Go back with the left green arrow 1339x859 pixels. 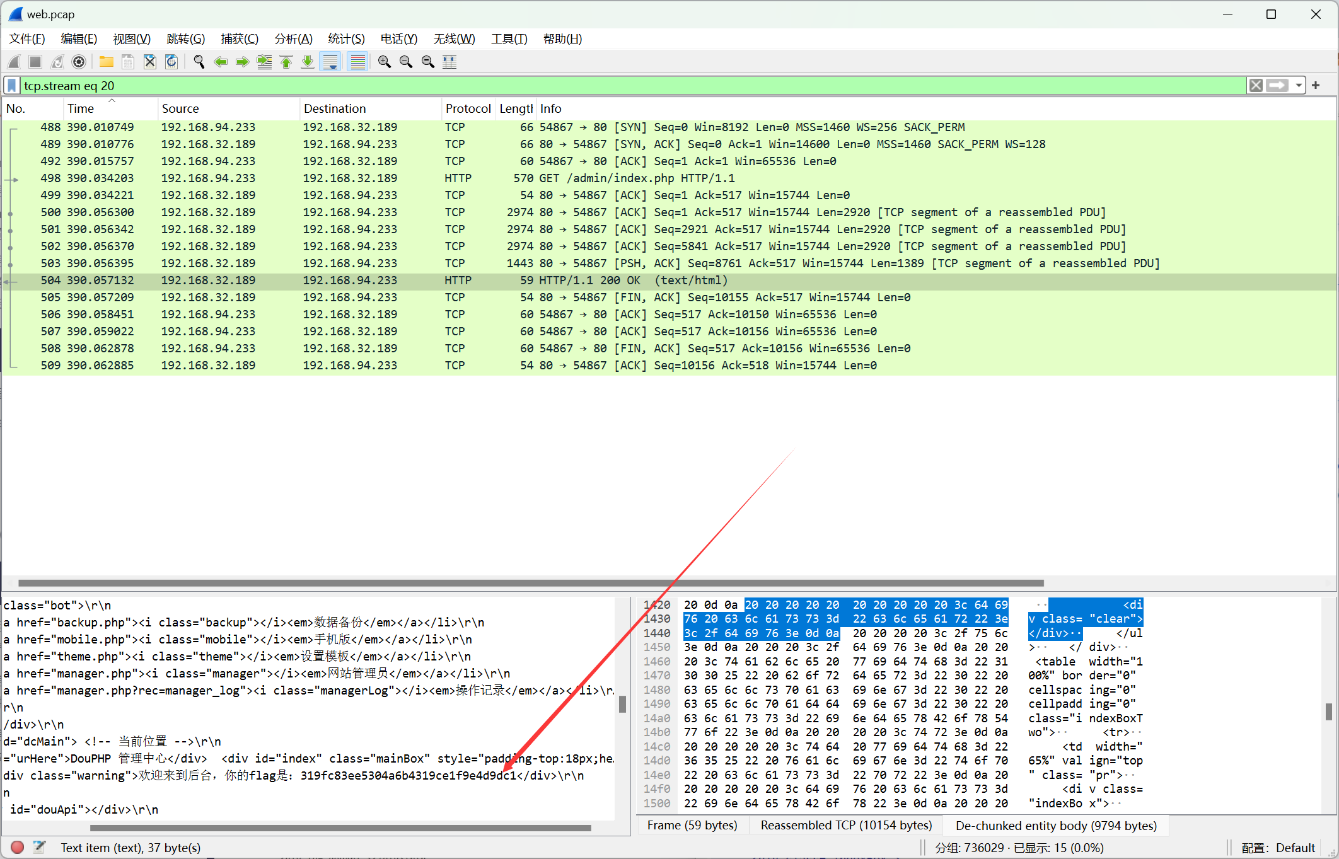tap(221, 62)
